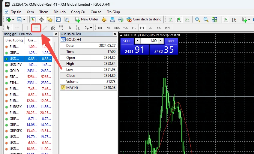Expand the Profiles dropdown arrow
The image size is (254, 154).
pos(24,20)
